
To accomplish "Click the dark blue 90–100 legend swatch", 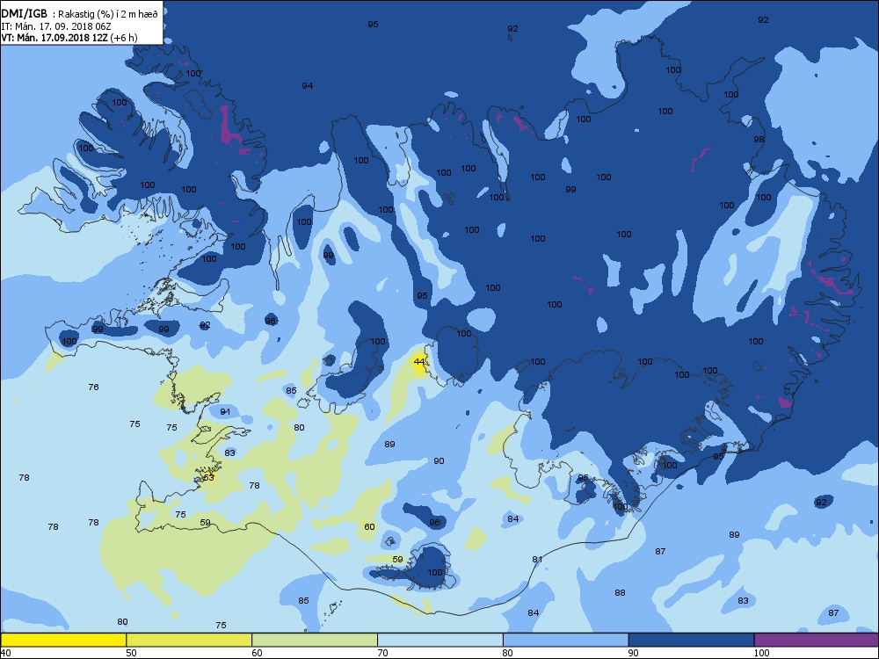I will point(691,640).
